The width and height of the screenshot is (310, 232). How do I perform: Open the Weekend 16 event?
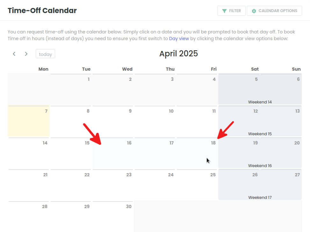[260, 166]
